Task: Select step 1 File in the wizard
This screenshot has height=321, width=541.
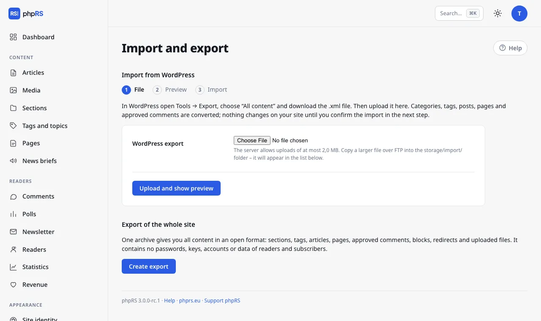Action: pyautogui.click(x=133, y=90)
